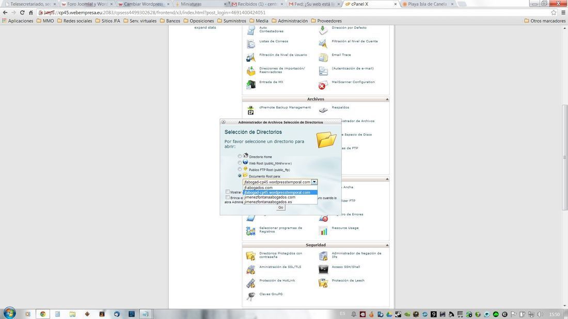Click the expand stats link
The height and width of the screenshot is (319, 568).
point(205,27)
